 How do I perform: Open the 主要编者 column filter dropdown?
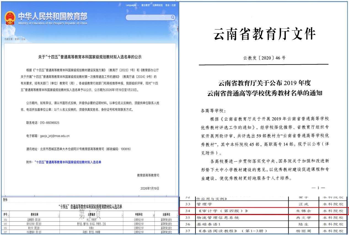122,216
